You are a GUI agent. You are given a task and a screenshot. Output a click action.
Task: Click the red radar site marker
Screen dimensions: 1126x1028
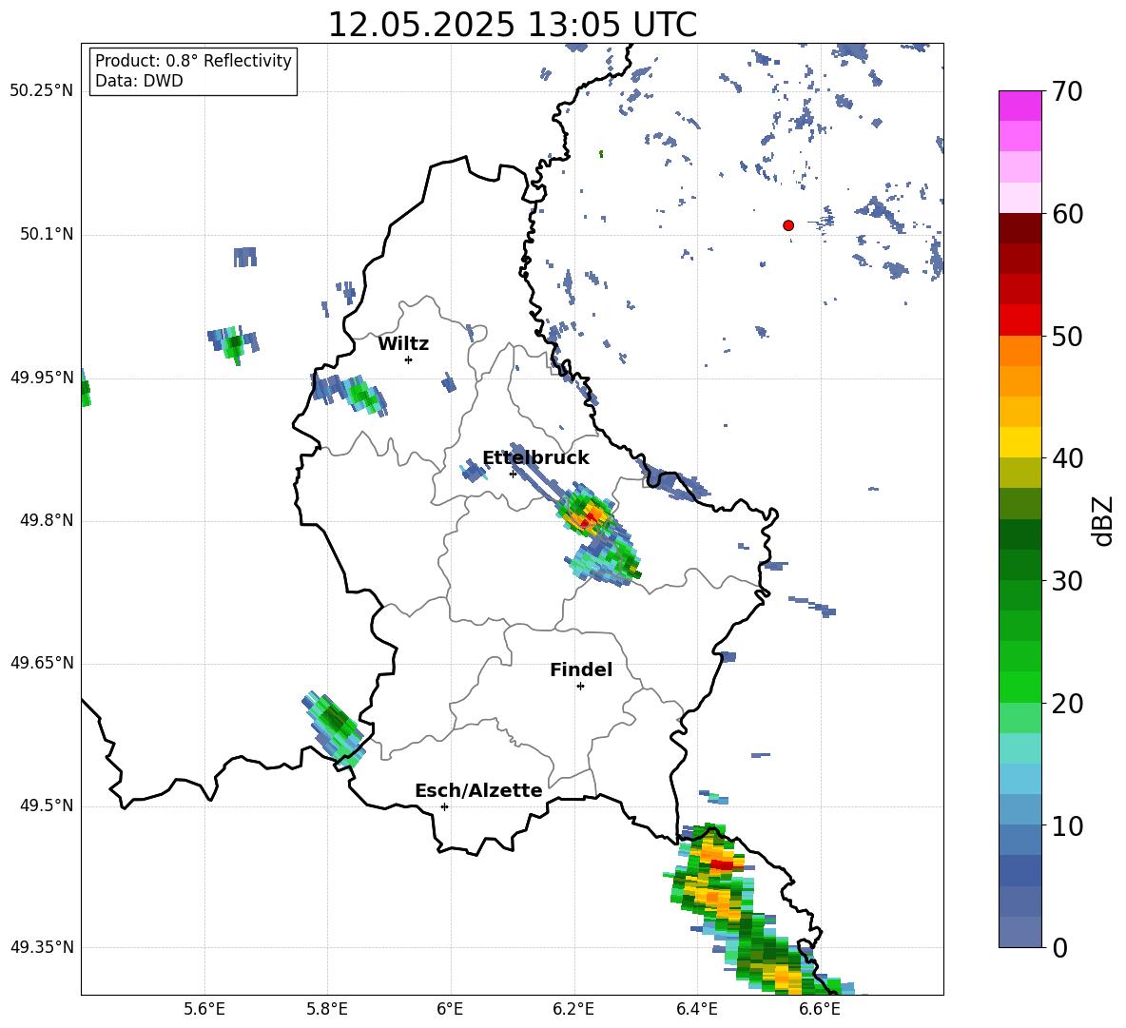tap(787, 225)
